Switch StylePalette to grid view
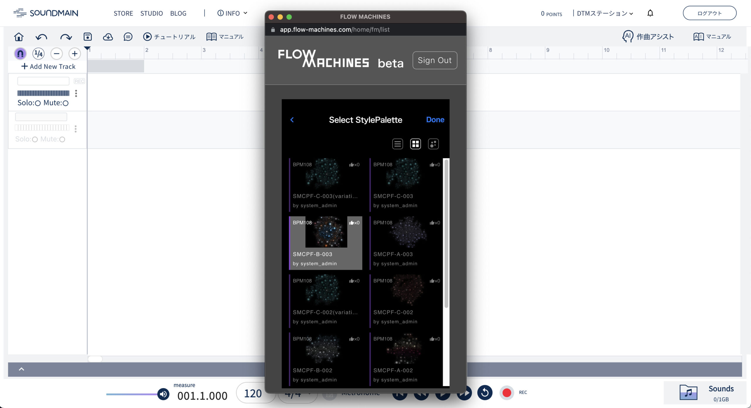This screenshot has width=751, height=408. pyautogui.click(x=415, y=144)
